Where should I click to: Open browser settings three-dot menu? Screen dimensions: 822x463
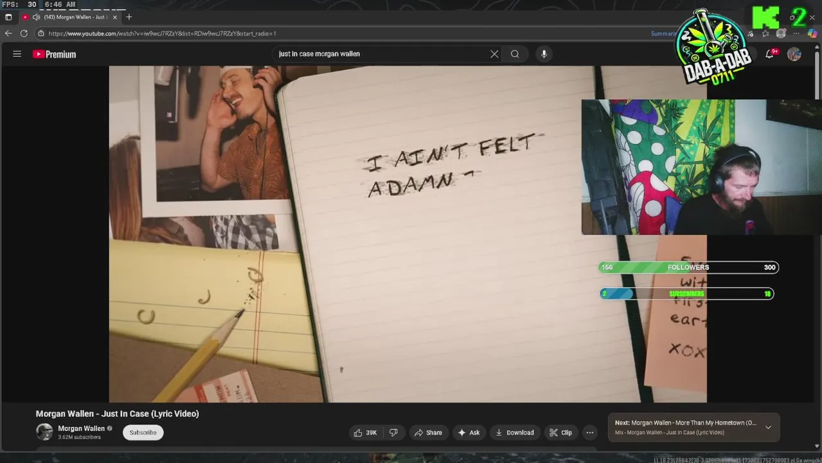coord(797,33)
